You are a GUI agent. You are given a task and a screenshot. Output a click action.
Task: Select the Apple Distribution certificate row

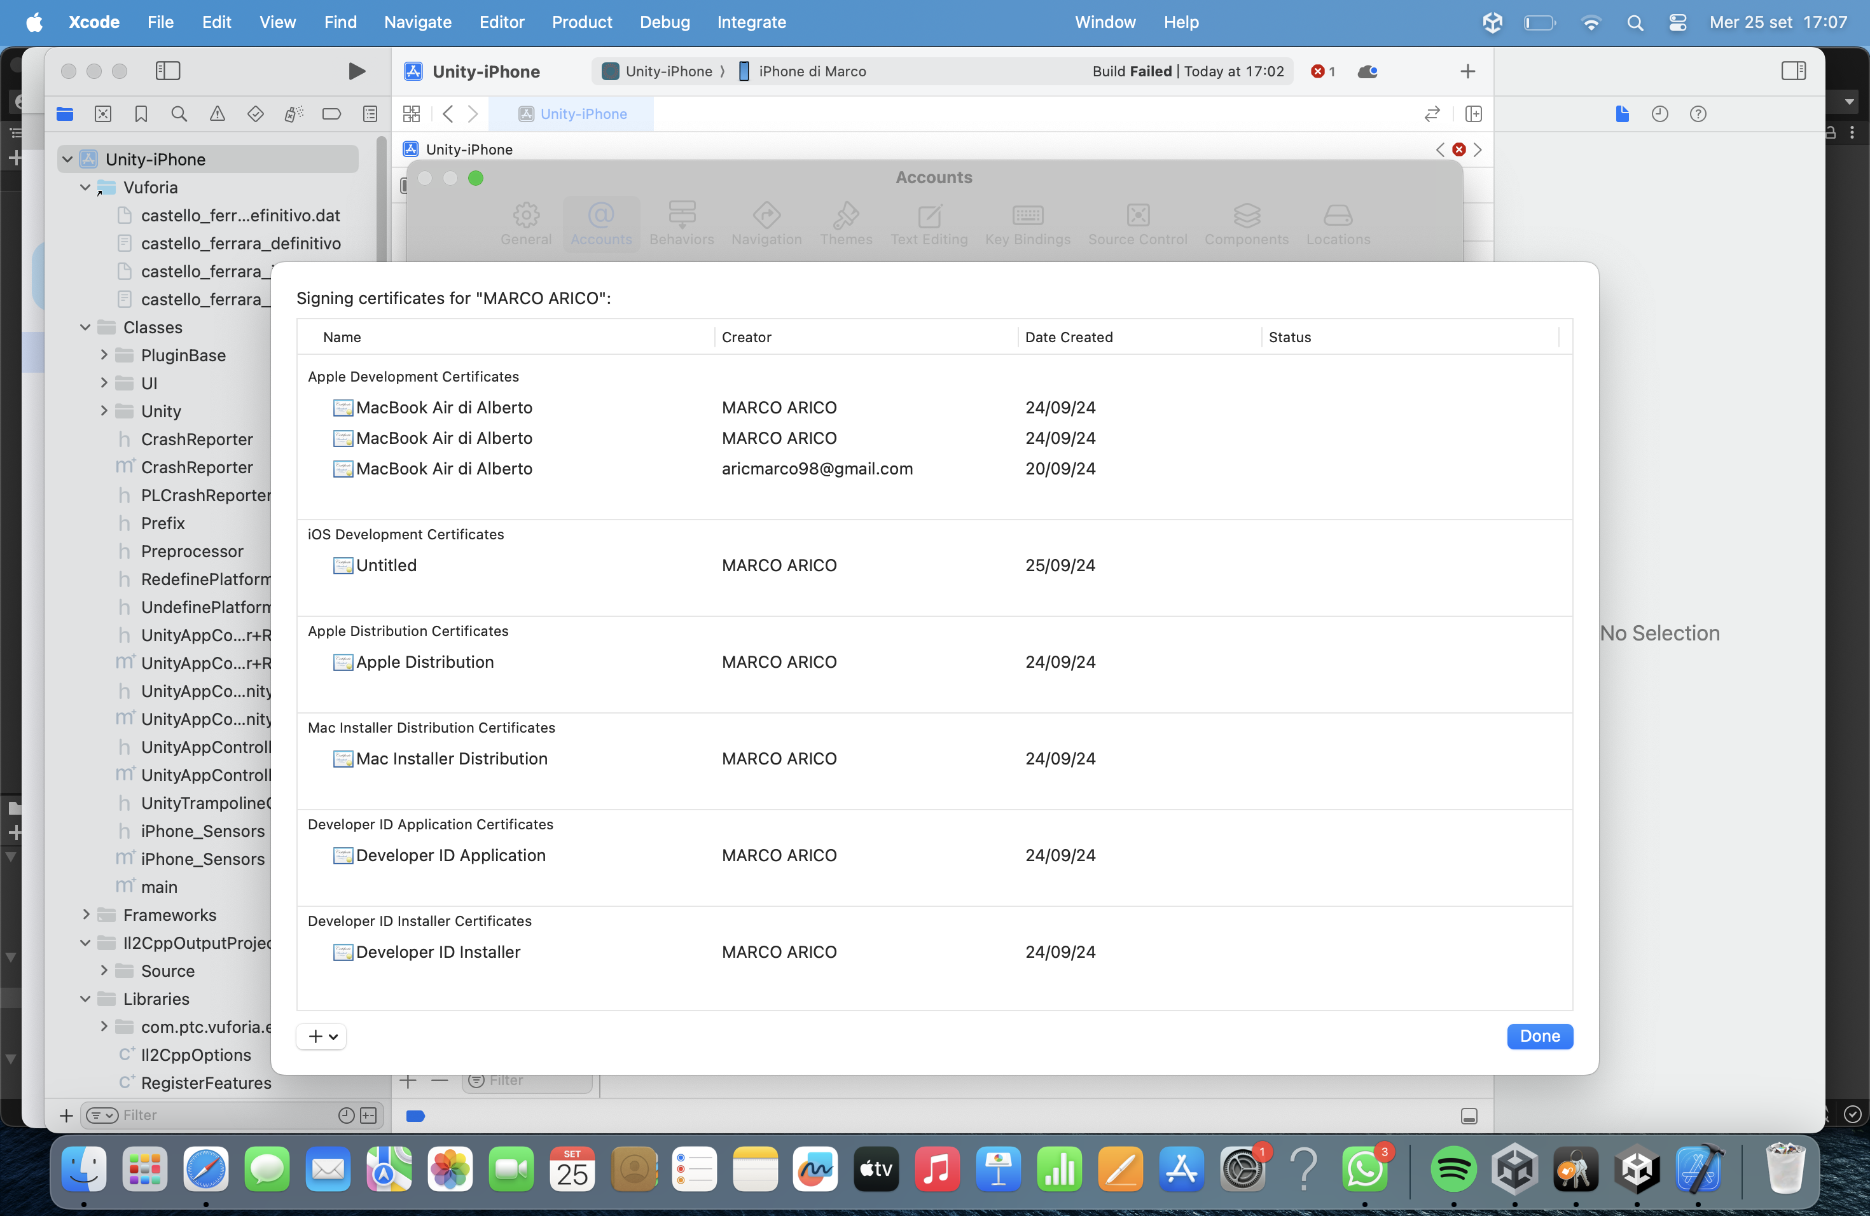coord(934,662)
